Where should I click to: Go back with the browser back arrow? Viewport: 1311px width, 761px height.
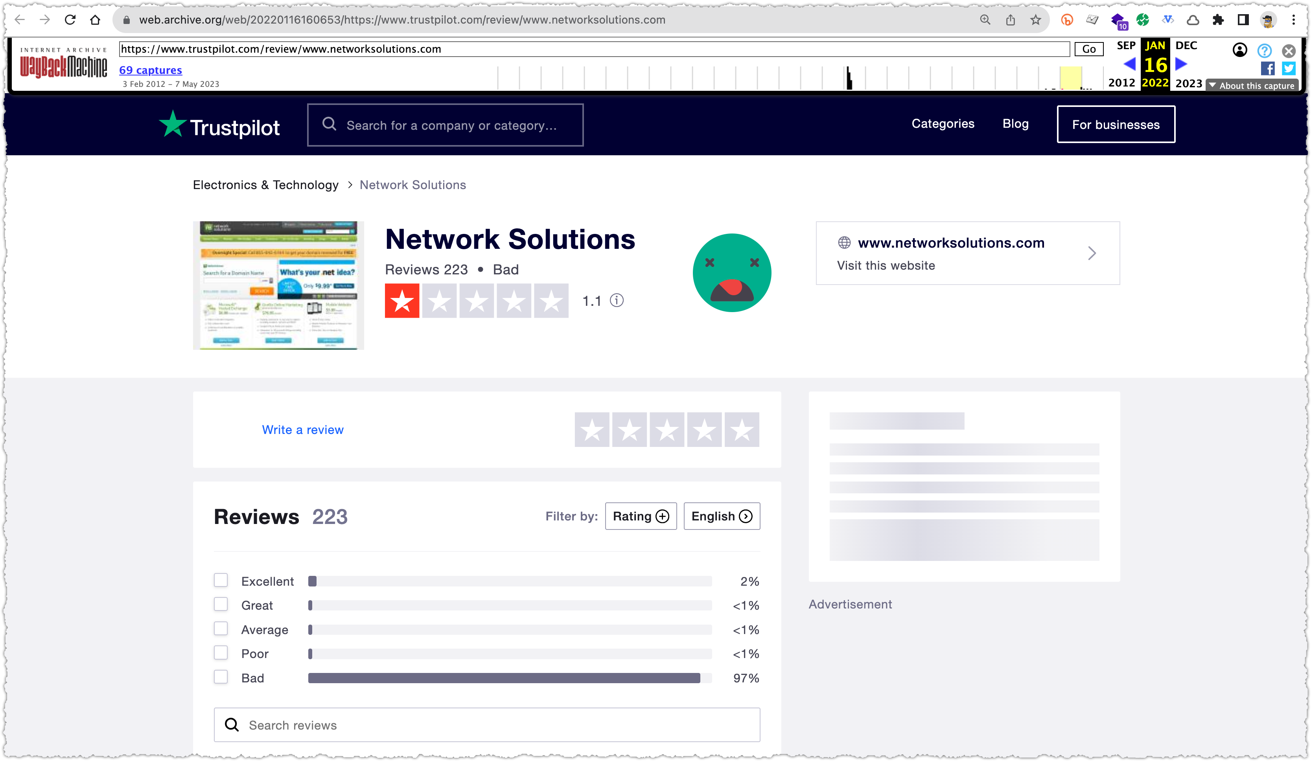(20, 20)
